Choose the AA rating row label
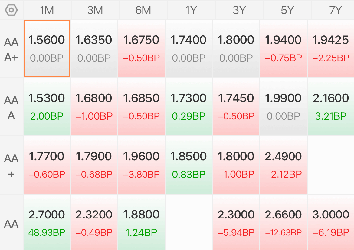354x250 pixels. tap(11, 223)
